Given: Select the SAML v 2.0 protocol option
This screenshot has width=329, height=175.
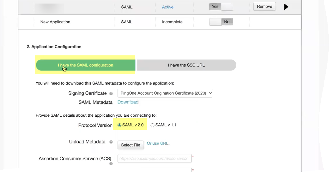Looking at the screenshot, I should point(120,125).
